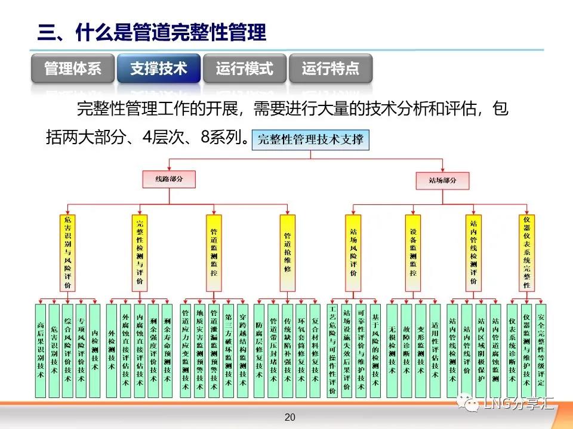Click green box 第三方破坏监测技术
The image size is (573, 429).
(x=228, y=351)
